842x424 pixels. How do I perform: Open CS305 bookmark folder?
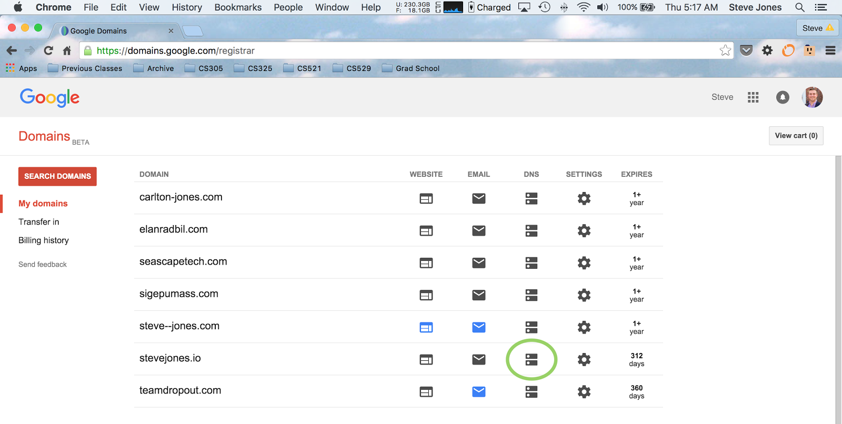(204, 68)
